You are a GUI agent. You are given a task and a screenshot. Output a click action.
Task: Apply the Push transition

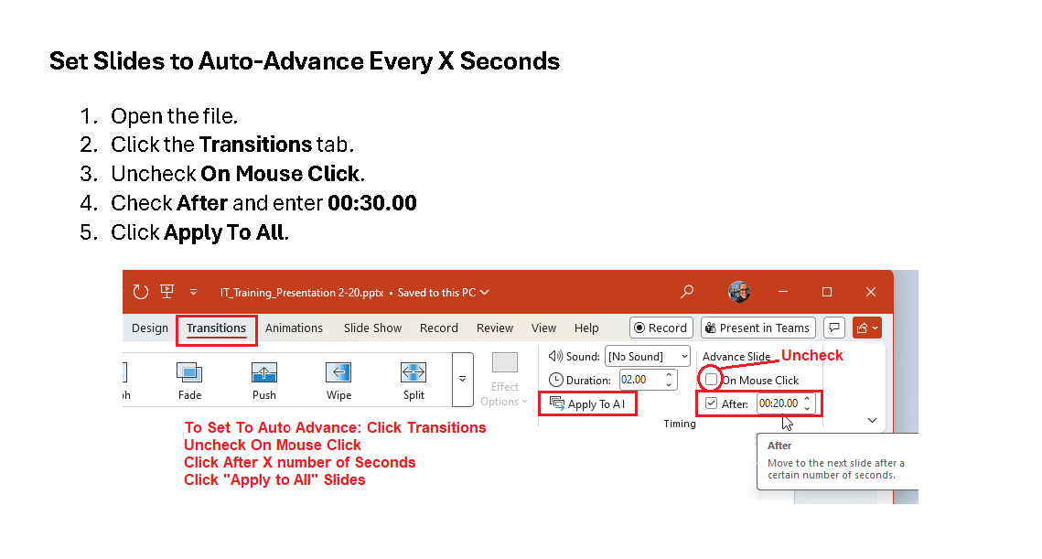point(264,373)
